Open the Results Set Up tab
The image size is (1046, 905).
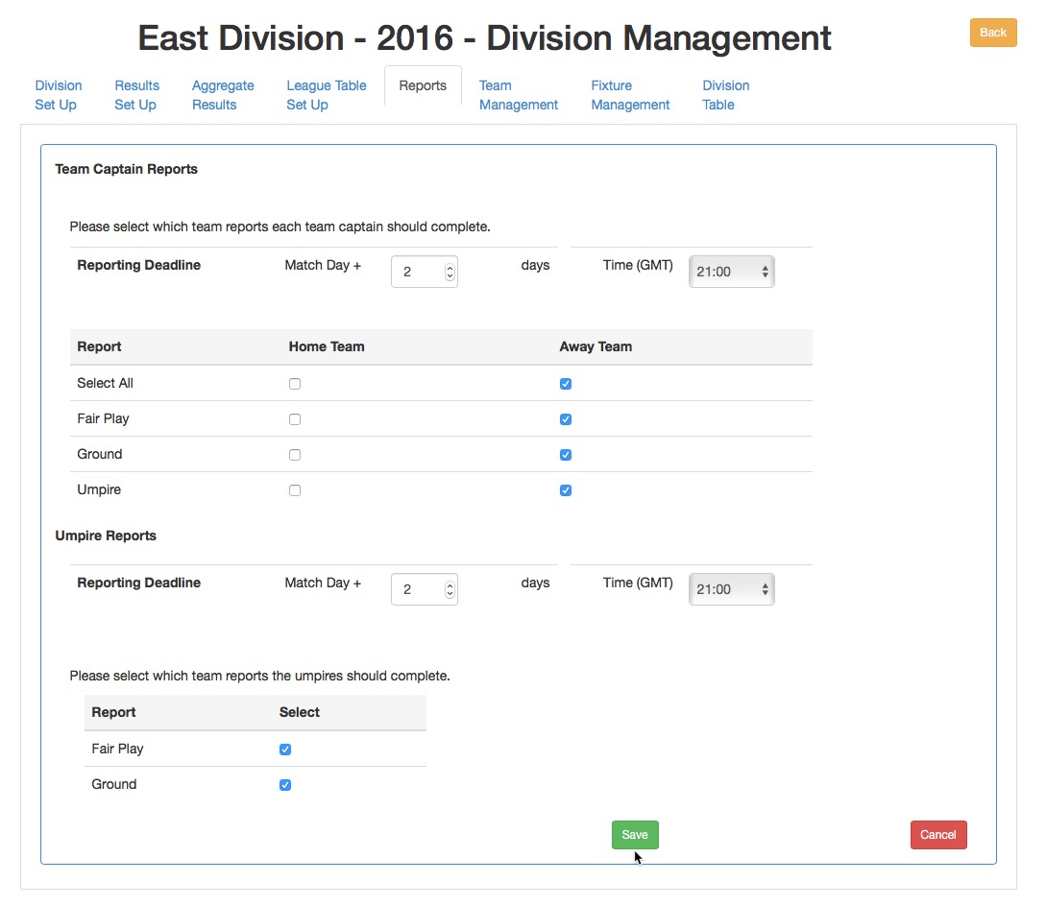point(136,95)
